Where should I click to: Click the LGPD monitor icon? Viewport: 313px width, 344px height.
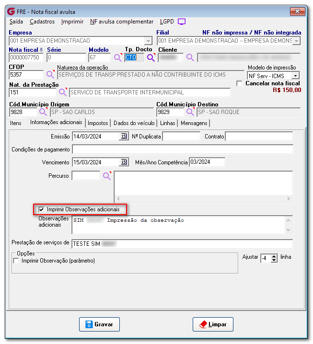tap(182, 22)
